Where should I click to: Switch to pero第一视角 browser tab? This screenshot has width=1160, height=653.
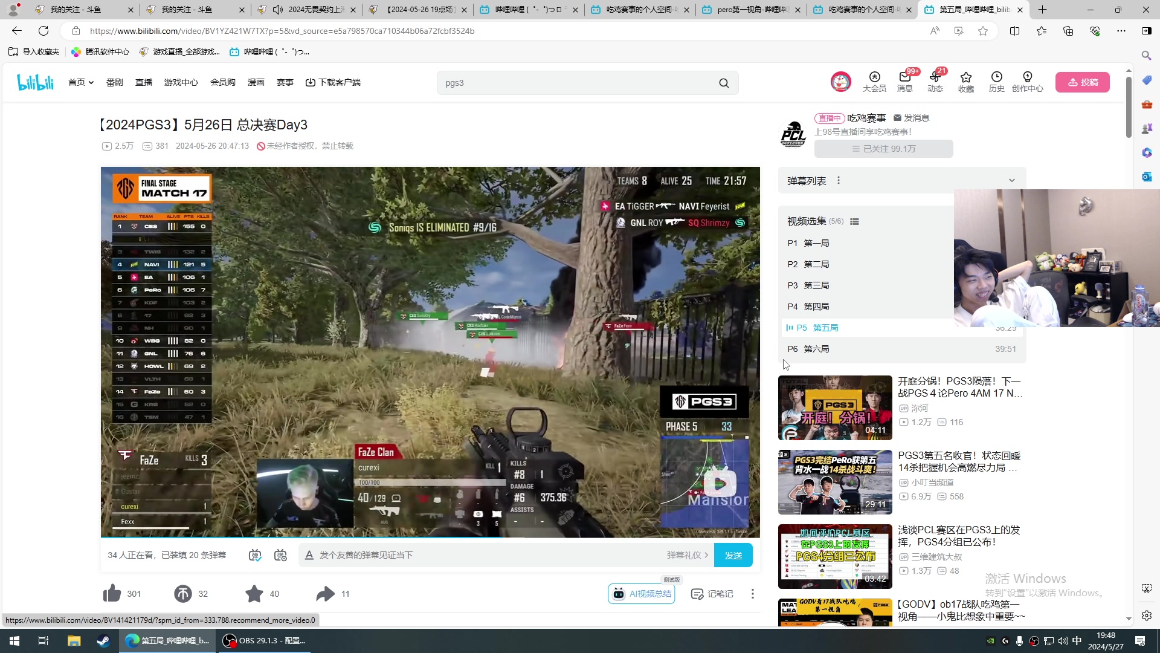click(752, 10)
